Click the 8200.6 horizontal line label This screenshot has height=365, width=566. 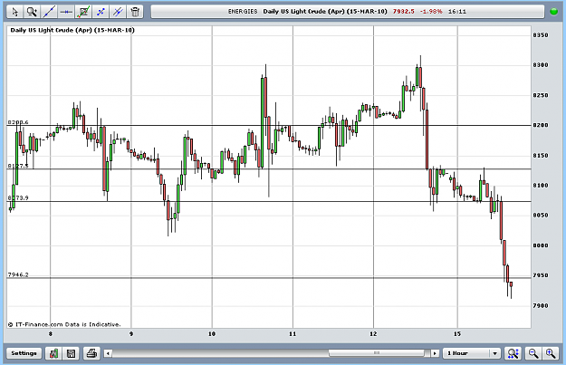(18, 122)
